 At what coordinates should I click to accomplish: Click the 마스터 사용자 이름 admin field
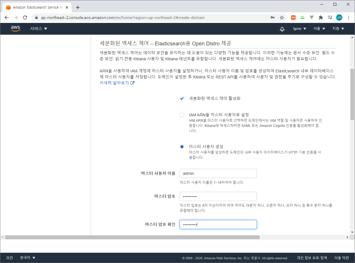pos(218,173)
